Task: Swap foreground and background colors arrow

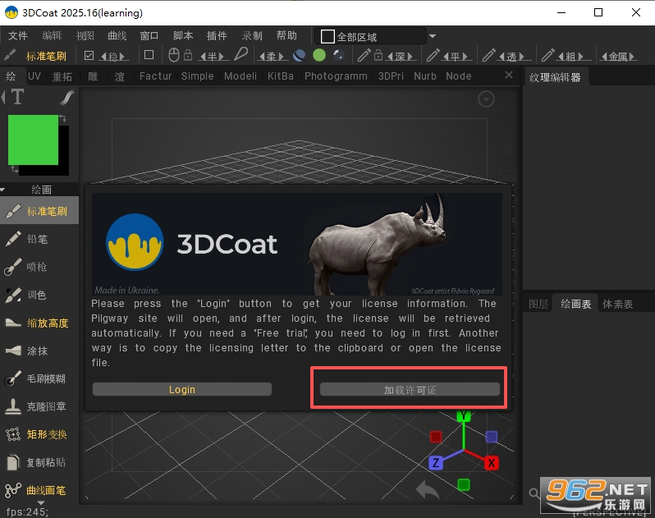Action: pos(62,119)
